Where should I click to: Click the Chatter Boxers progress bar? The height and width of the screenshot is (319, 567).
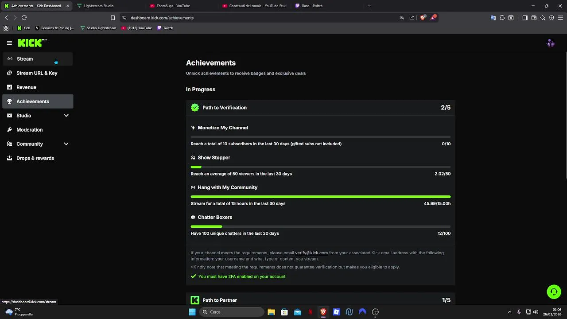pos(321,226)
